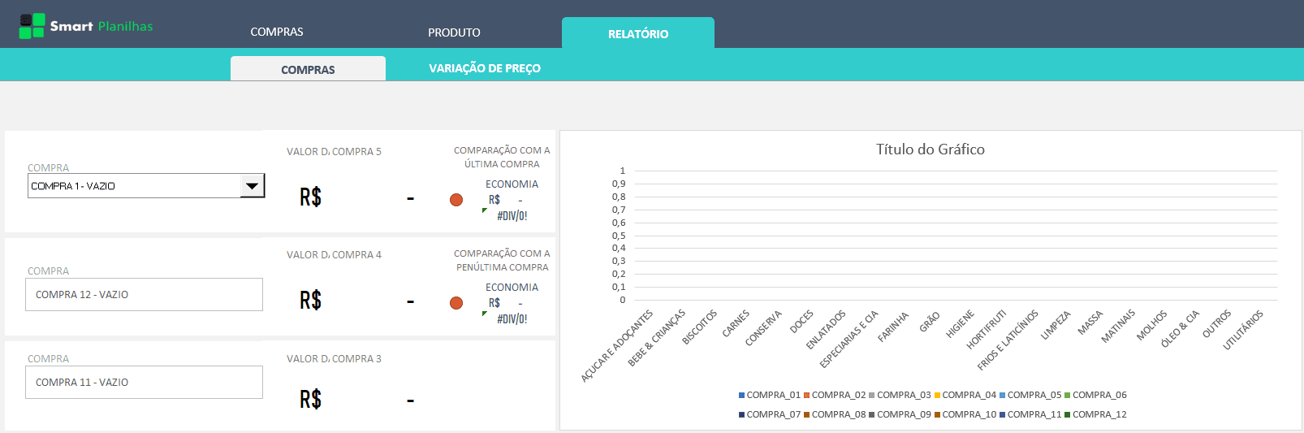Expand the COMPRA 1 - VAZIO dropdown arrow
This screenshot has width=1304, height=433.
tap(253, 186)
